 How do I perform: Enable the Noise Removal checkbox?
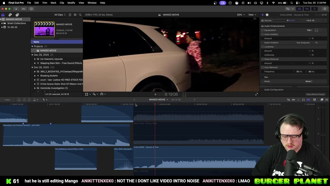coord(262,59)
